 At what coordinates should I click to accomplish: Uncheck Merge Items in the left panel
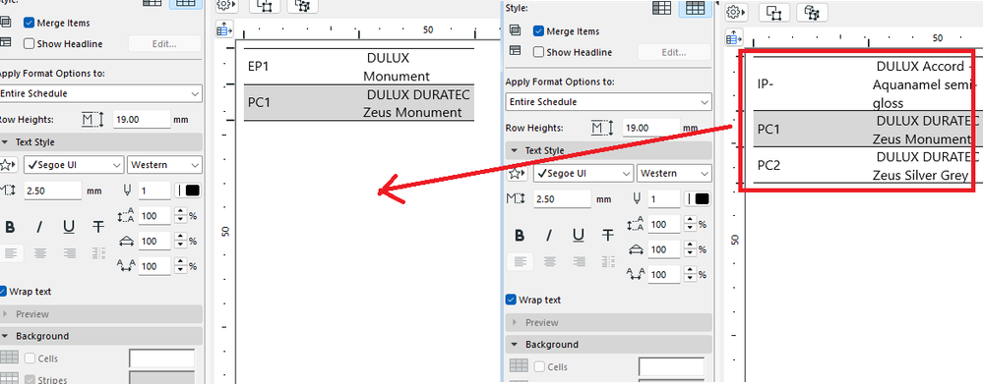click(29, 24)
